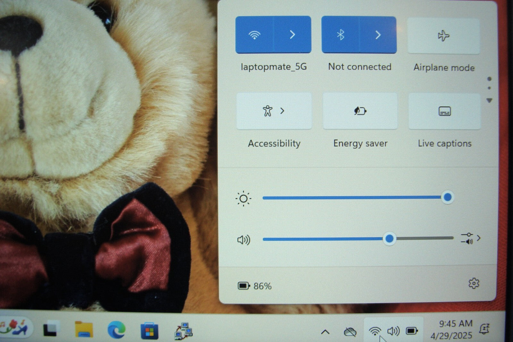
Task: Toggle Wi-Fi off in quick settings
Action: point(255,35)
